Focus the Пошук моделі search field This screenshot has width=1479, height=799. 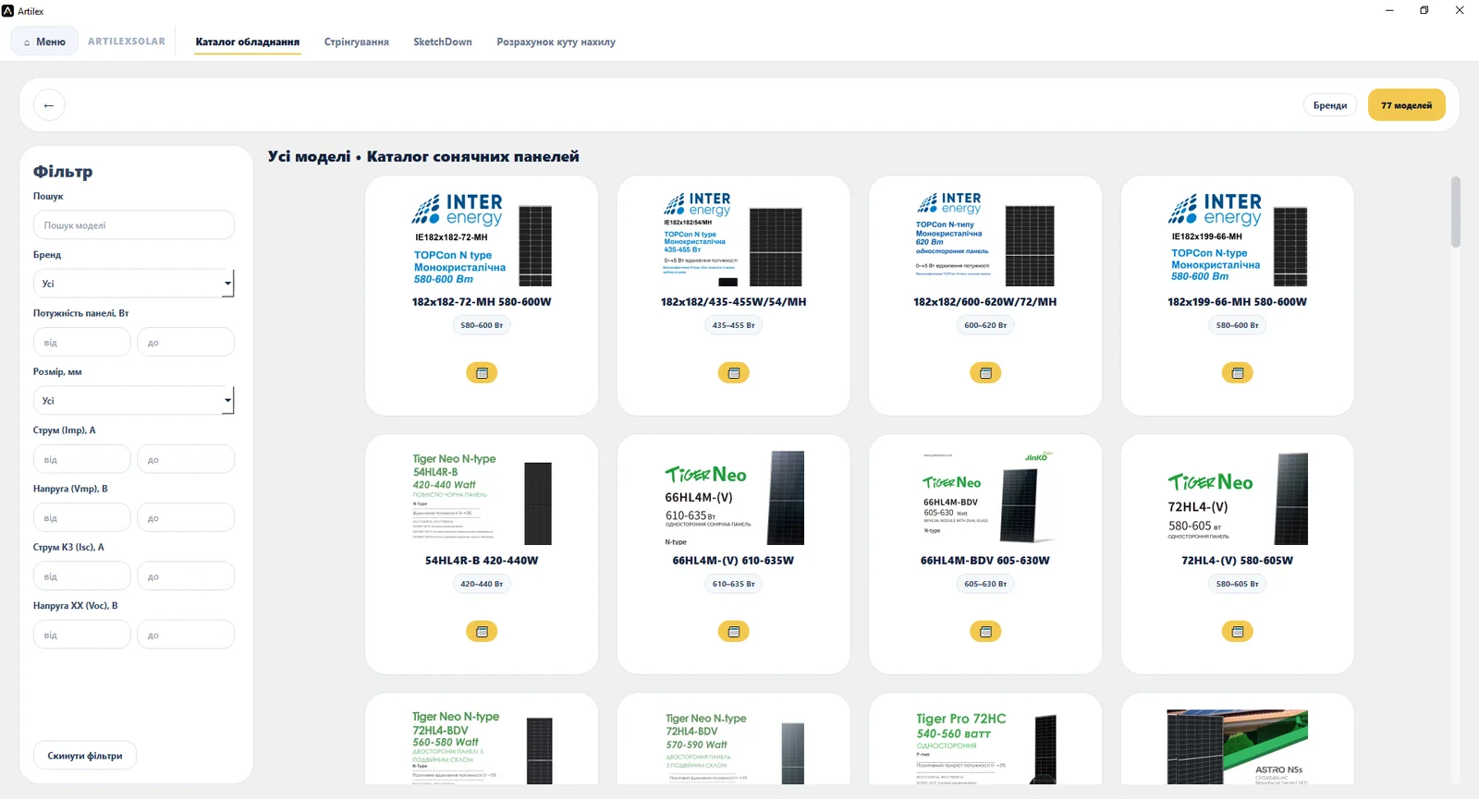click(134, 225)
